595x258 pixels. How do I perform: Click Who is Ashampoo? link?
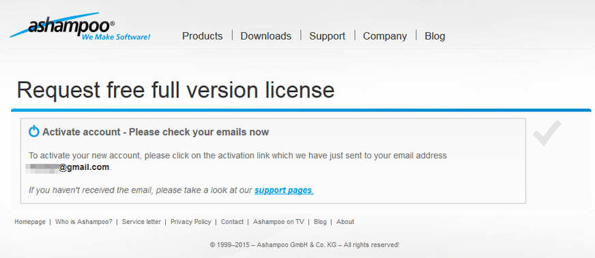click(x=84, y=222)
